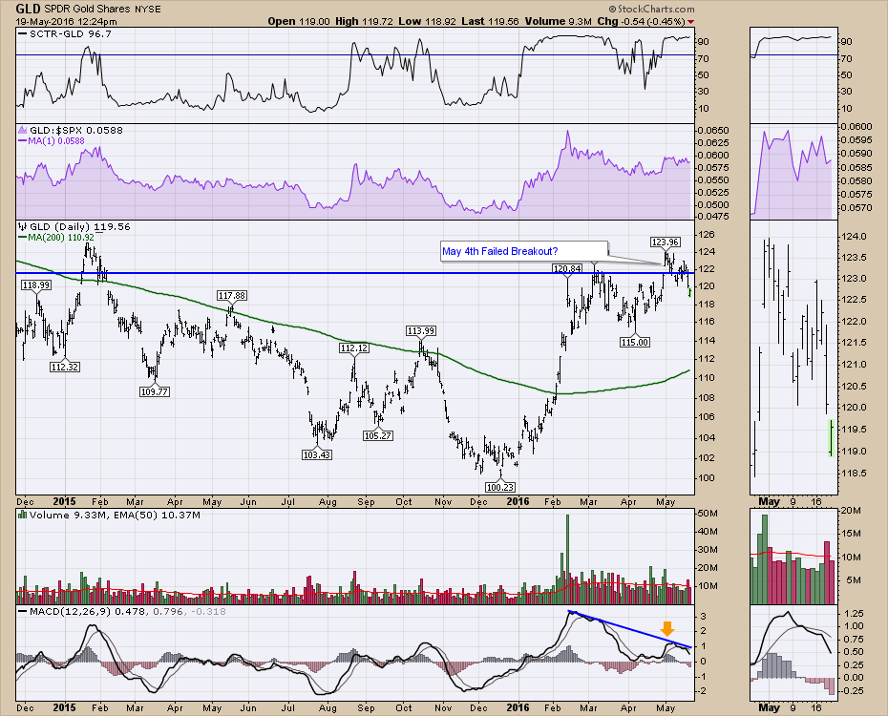Click the 120.84 price label

(567, 268)
